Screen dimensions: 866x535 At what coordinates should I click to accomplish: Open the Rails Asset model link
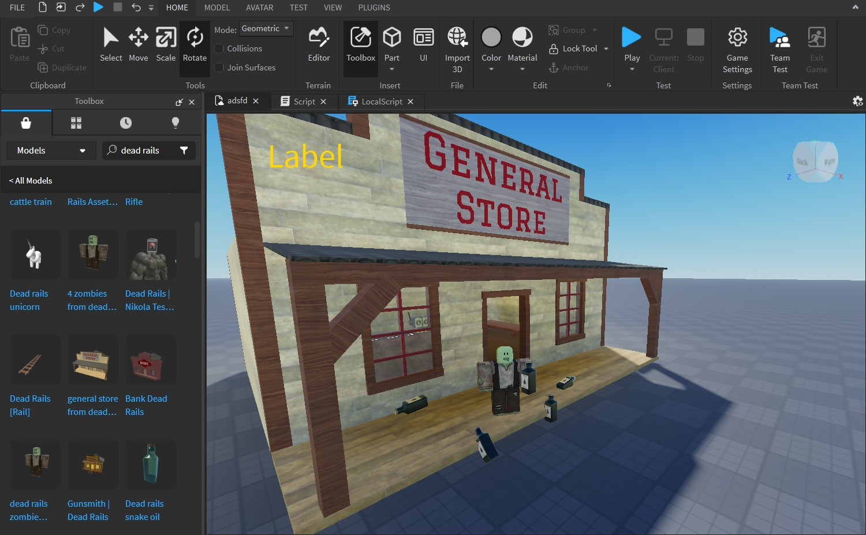92,202
